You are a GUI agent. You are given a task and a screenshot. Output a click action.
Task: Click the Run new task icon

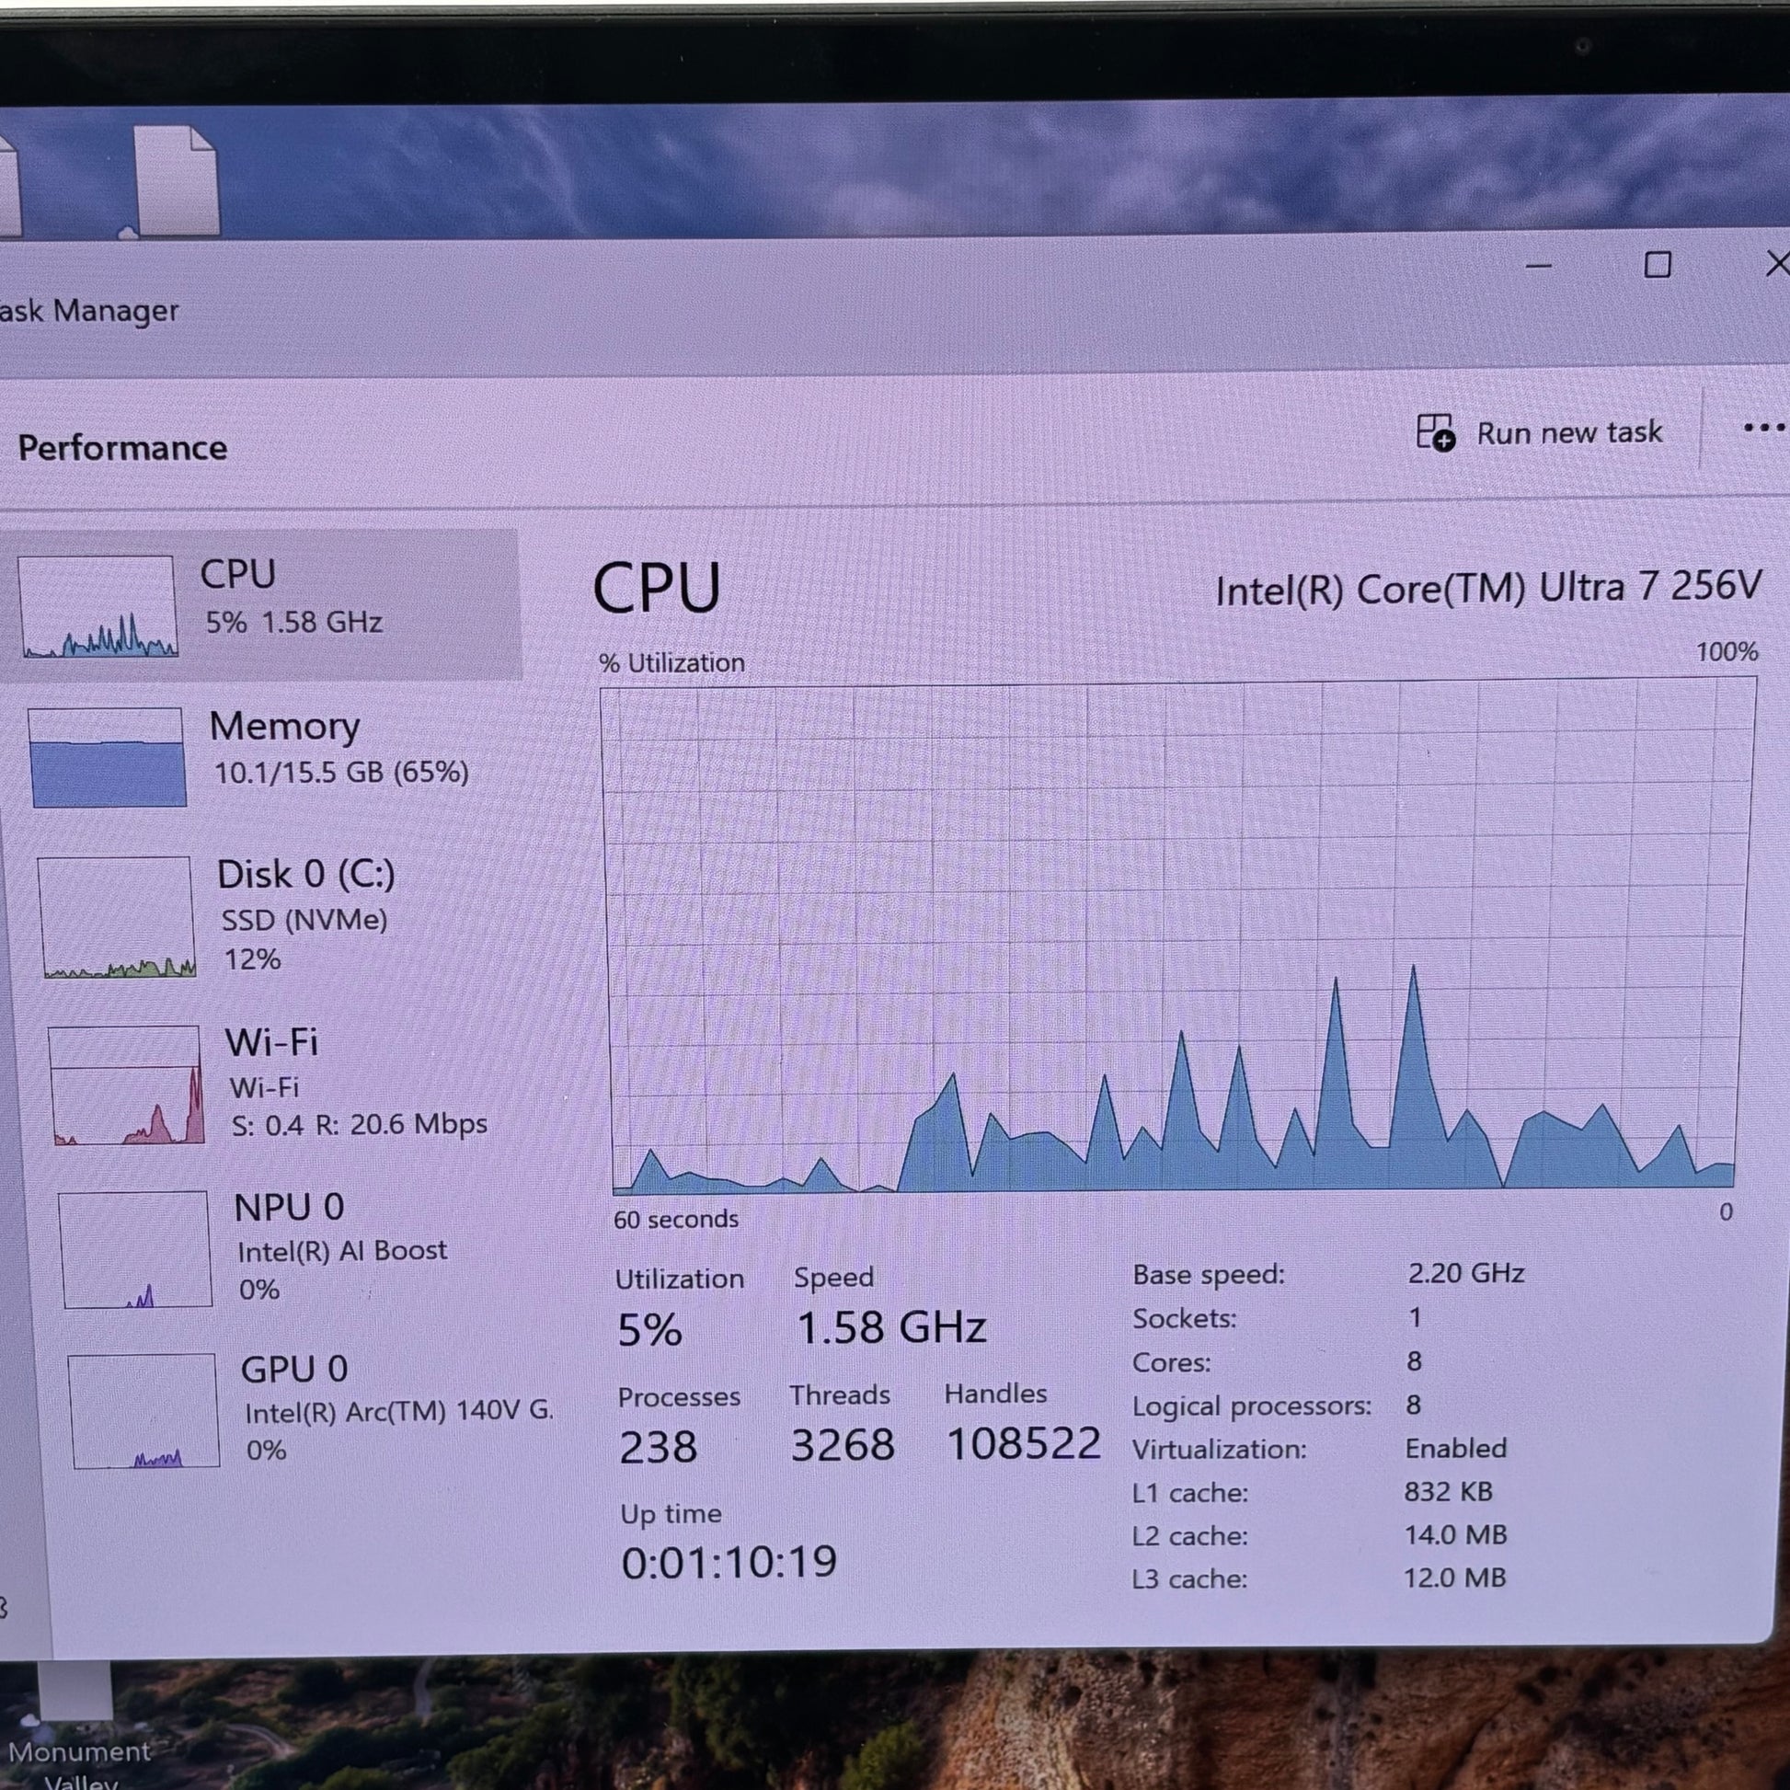pyautogui.click(x=1435, y=432)
